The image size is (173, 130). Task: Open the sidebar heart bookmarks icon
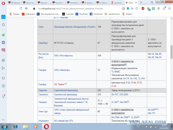[3, 78]
